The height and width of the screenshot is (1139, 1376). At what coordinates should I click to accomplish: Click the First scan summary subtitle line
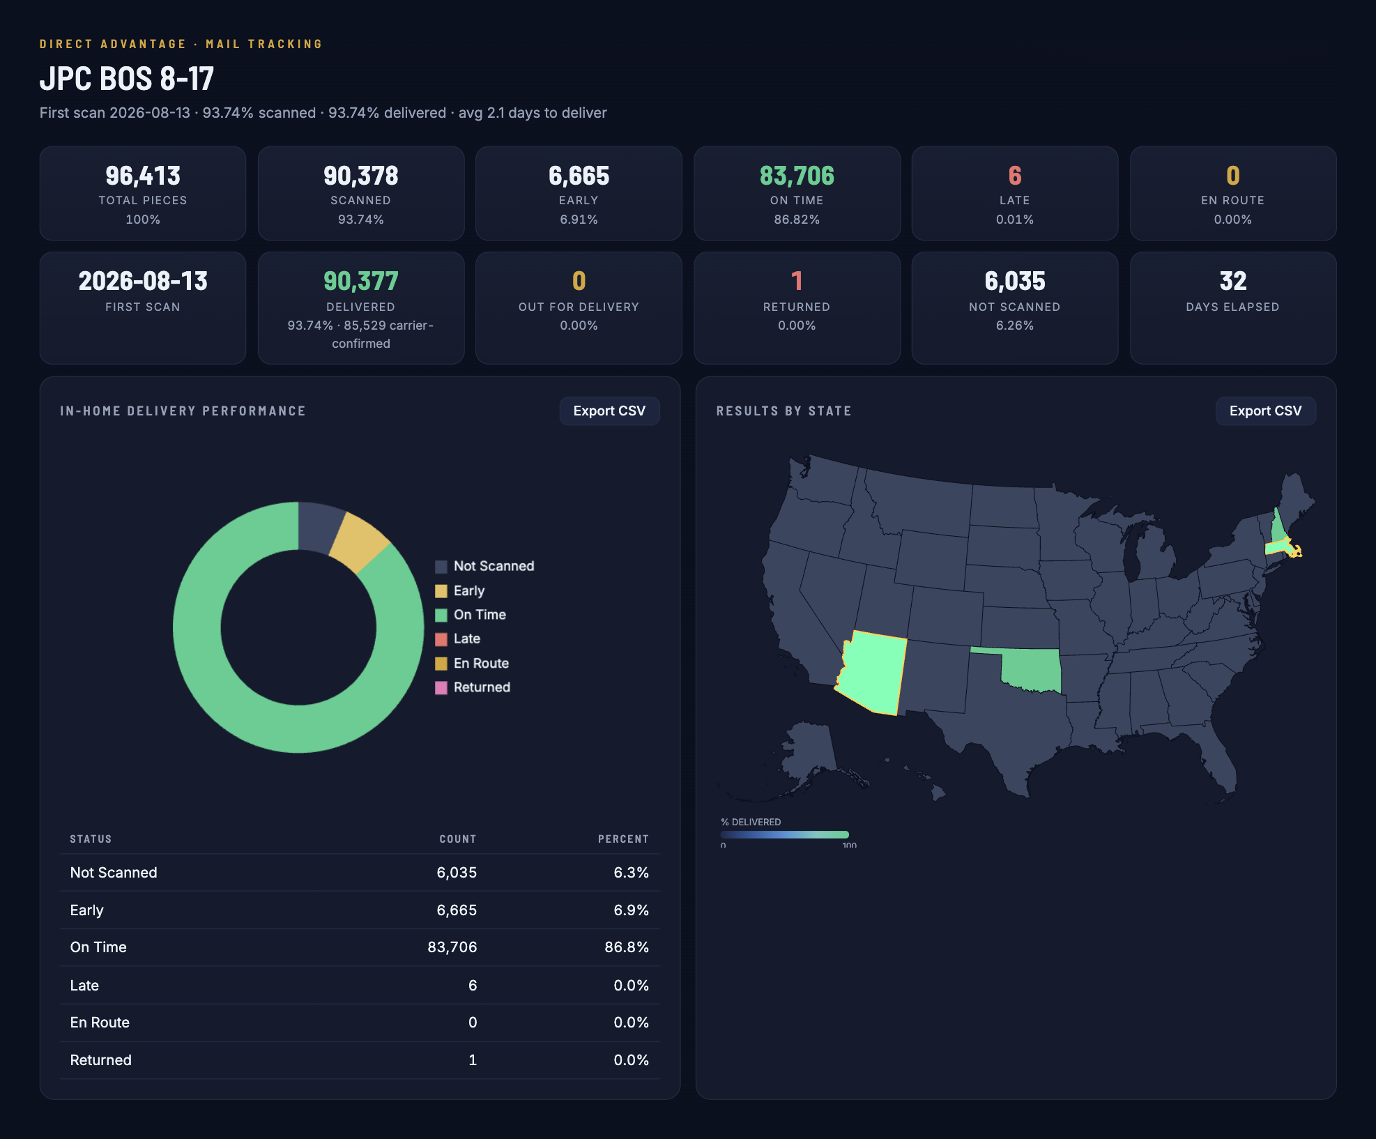tap(323, 113)
